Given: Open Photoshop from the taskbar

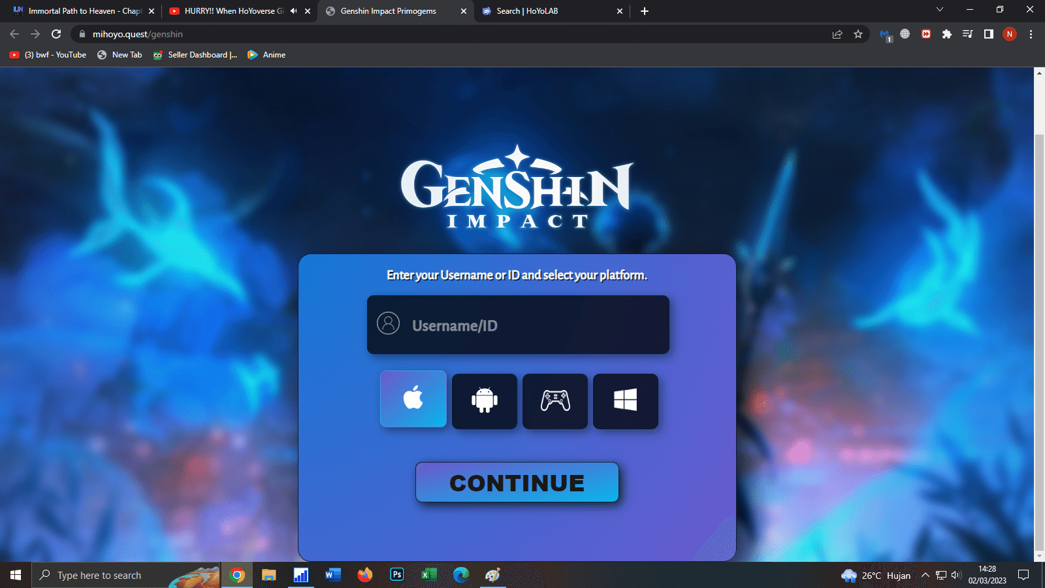Looking at the screenshot, I should tap(396, 575).
